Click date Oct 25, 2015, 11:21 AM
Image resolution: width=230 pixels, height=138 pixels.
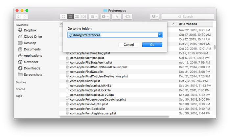coord(195,44)
